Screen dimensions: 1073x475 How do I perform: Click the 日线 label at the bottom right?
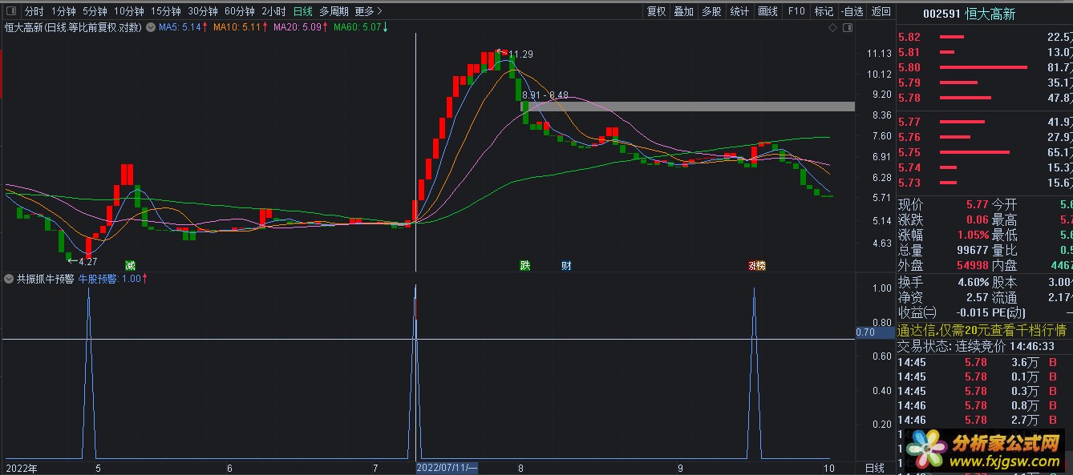point(875,468)
